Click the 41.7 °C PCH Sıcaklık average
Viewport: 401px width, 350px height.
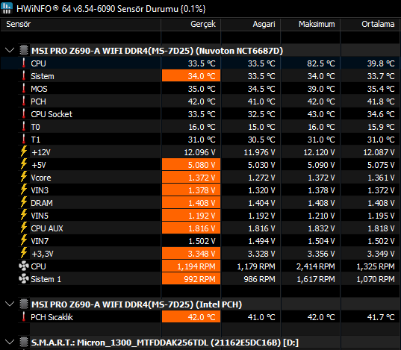[x=381, y=317]
